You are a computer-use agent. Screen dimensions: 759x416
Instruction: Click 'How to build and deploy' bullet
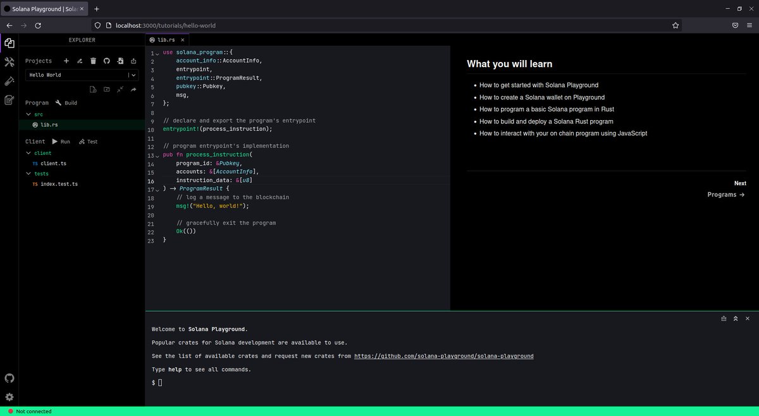pyautogui.click(x=546, y=121)
